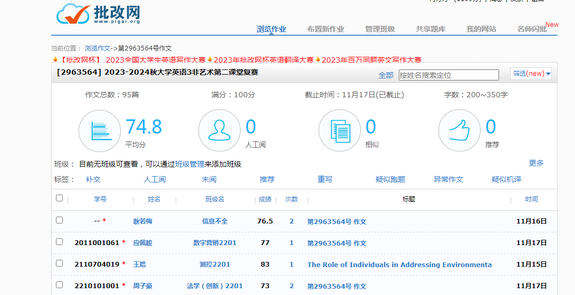Check the box for 周子豪's row
Image resolution: width=575 pixels, height=295 pixels.
[x=60, y=285]
